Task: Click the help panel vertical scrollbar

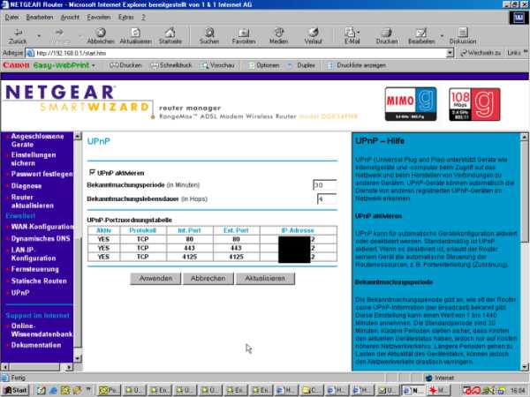Action: 524,251
